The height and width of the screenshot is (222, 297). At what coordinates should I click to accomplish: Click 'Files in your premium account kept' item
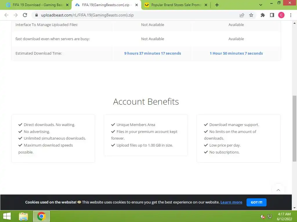(x=147, y=132)
